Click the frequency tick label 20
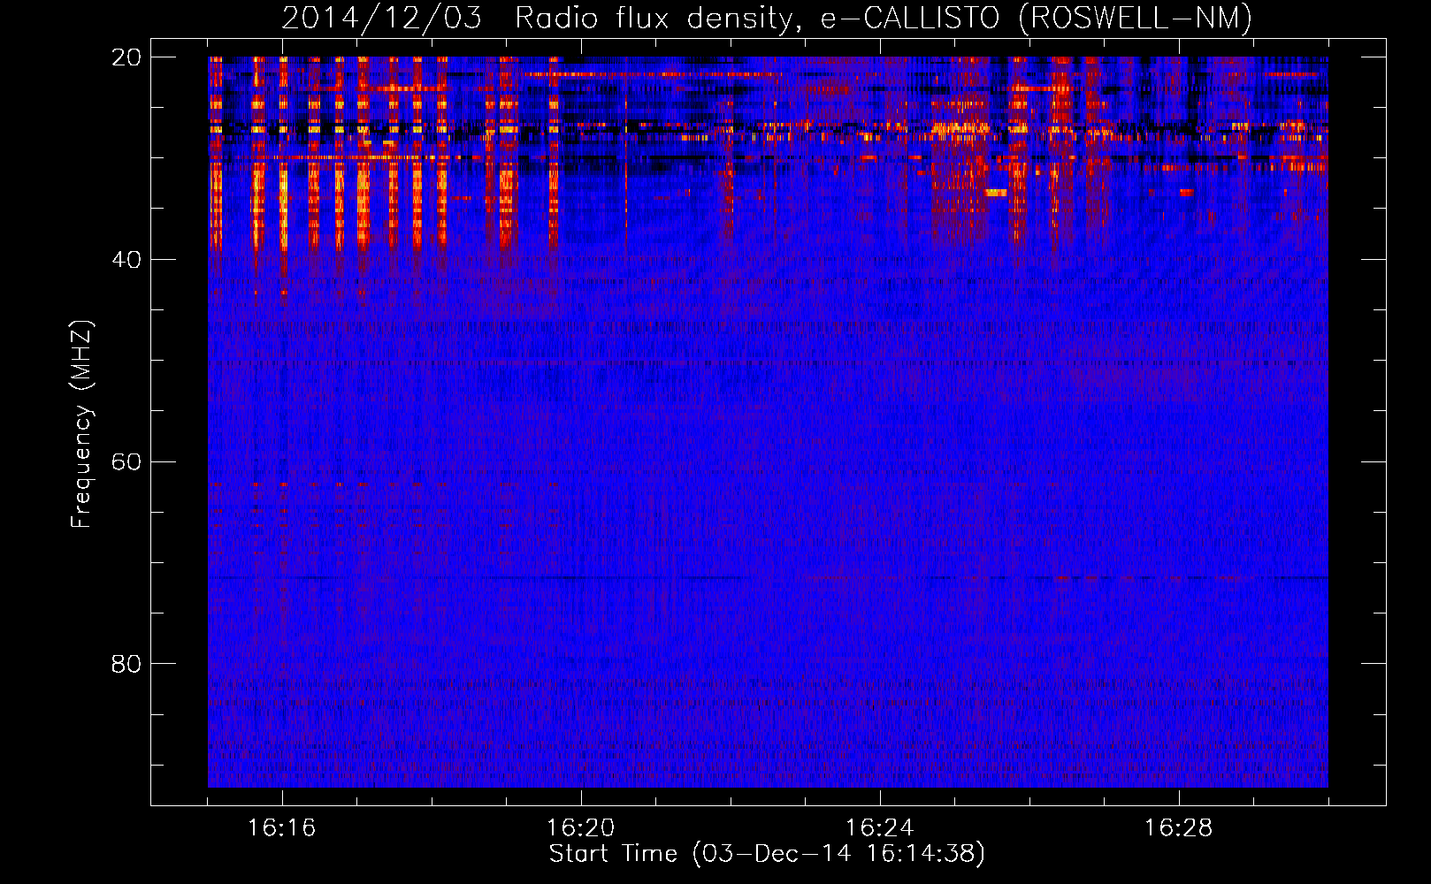This screenshot has width=1431, height=884. [x=126, y=57]
